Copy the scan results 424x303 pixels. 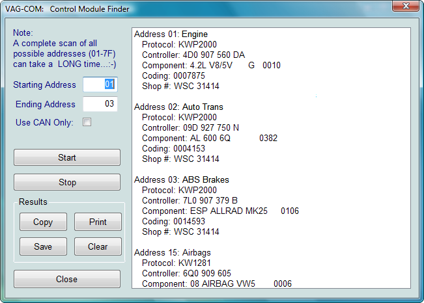(43, 222)
